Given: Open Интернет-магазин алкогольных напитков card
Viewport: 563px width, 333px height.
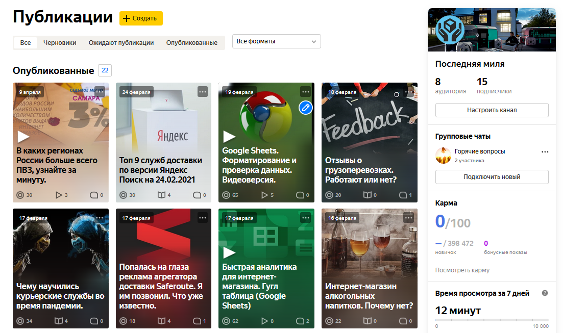Looking at the screenshot, I should (370, 268).
